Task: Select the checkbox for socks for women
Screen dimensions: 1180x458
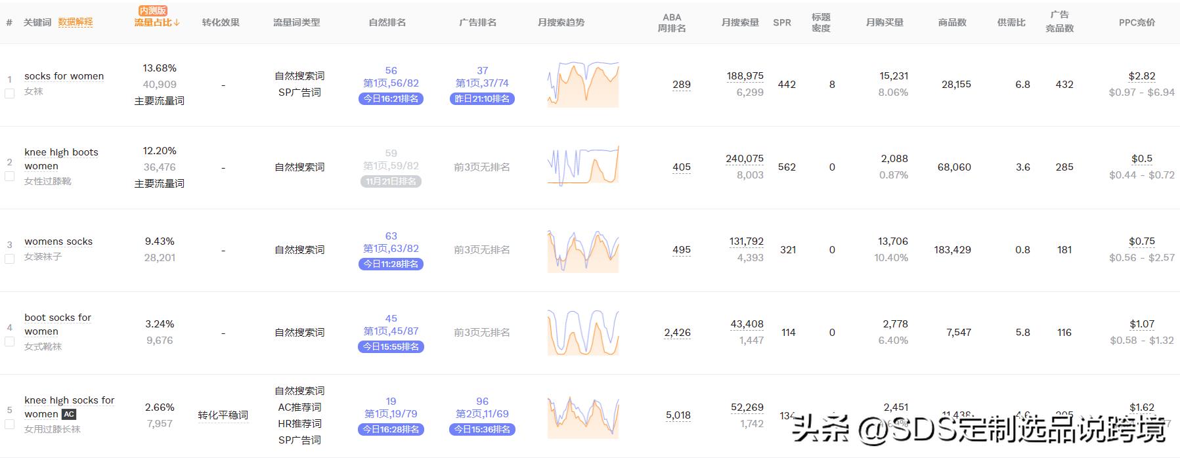Action: [9, 93]
